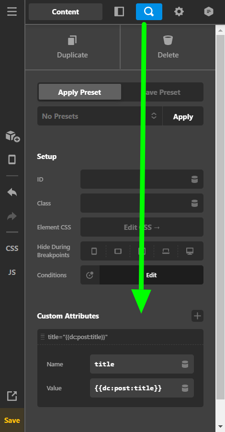This screenshot has height=432, width=225.
Task: Click the Edit conditions button
Action: click(151, 275)
